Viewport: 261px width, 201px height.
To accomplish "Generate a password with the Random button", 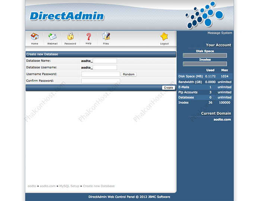I will [x=129, y=74].
